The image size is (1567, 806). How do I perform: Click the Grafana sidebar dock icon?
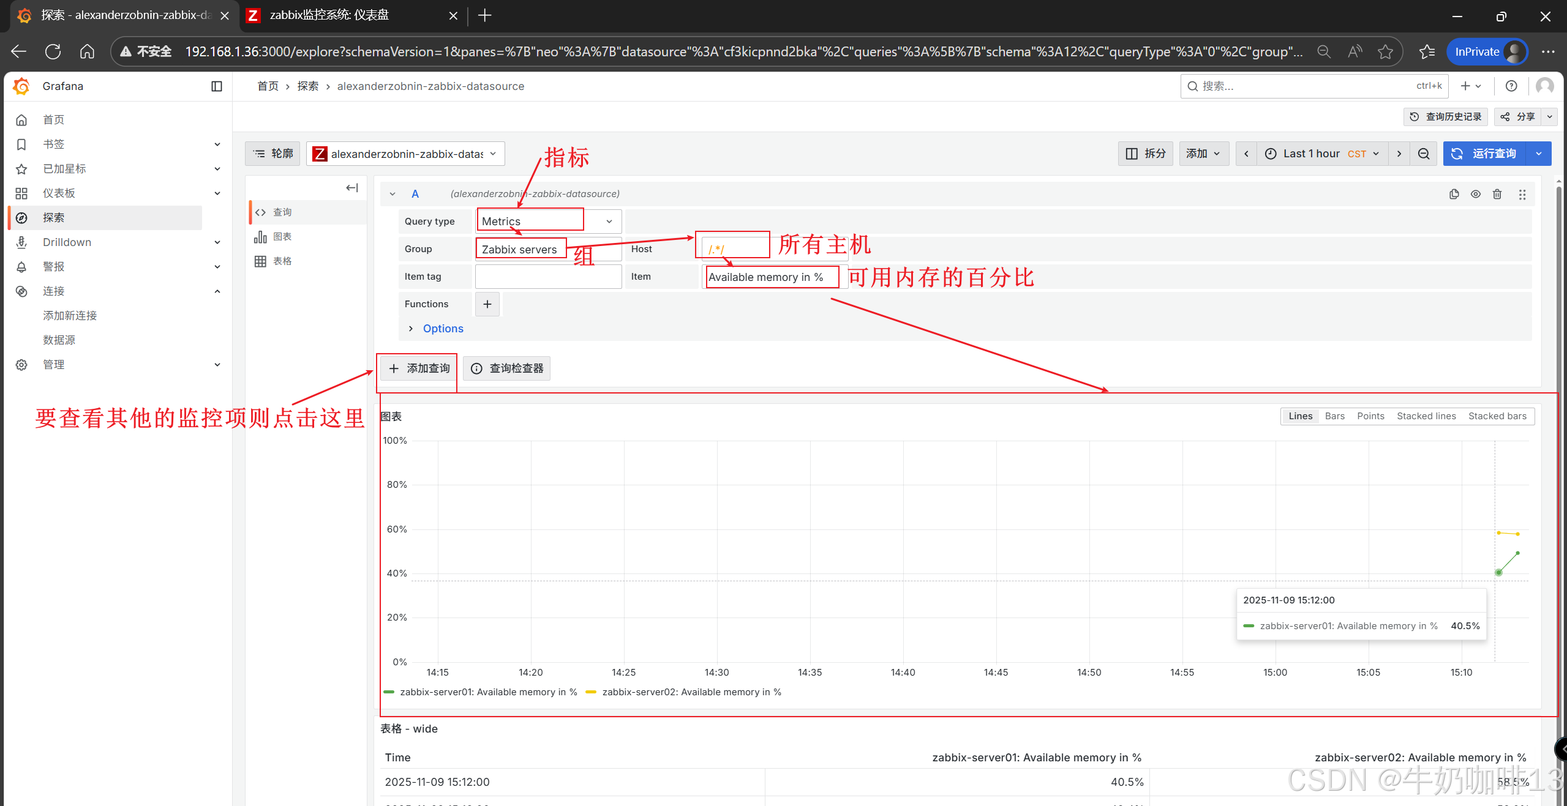point(217,86)
